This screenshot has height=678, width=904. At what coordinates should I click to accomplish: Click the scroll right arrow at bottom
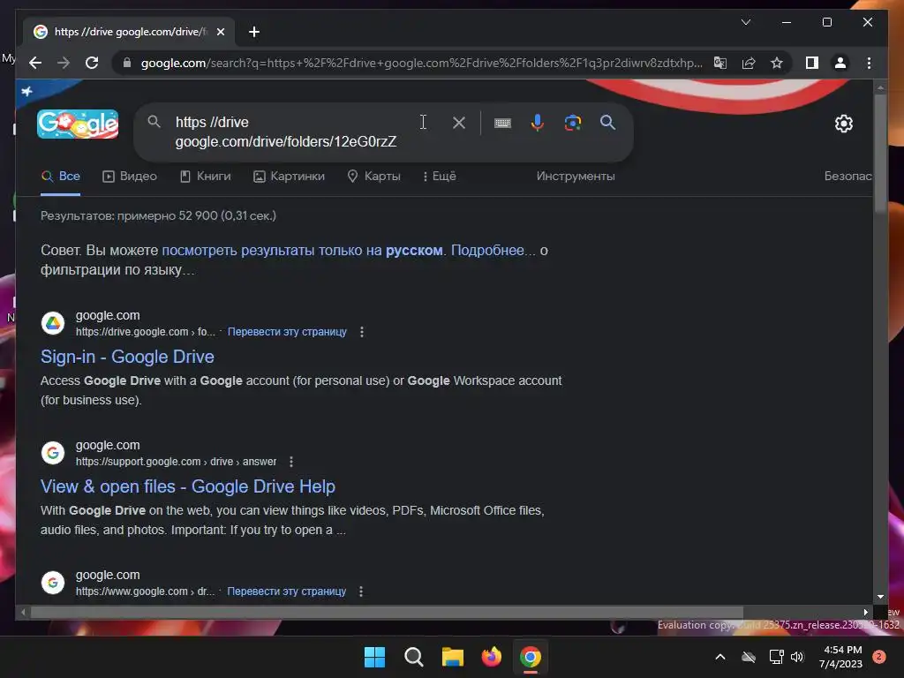coord(865,613)
